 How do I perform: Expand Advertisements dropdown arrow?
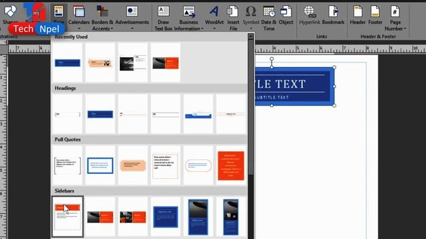click(x=132, y=29)
